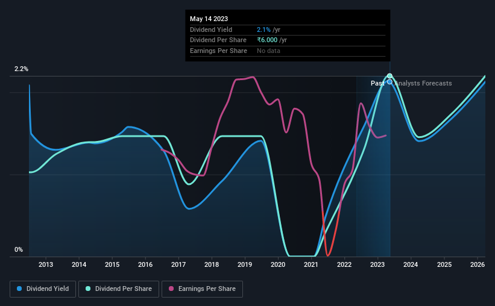Image resolution: width=495 pixels, height=306 pixels.
Task: Click the 2026 x-axis year label
Action: [478, 264]
